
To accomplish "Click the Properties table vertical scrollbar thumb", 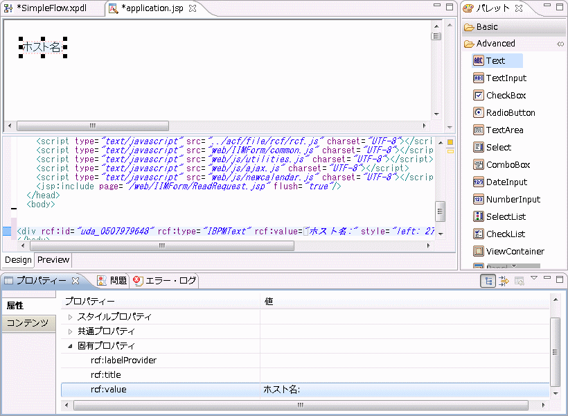I will click(555, 352).
